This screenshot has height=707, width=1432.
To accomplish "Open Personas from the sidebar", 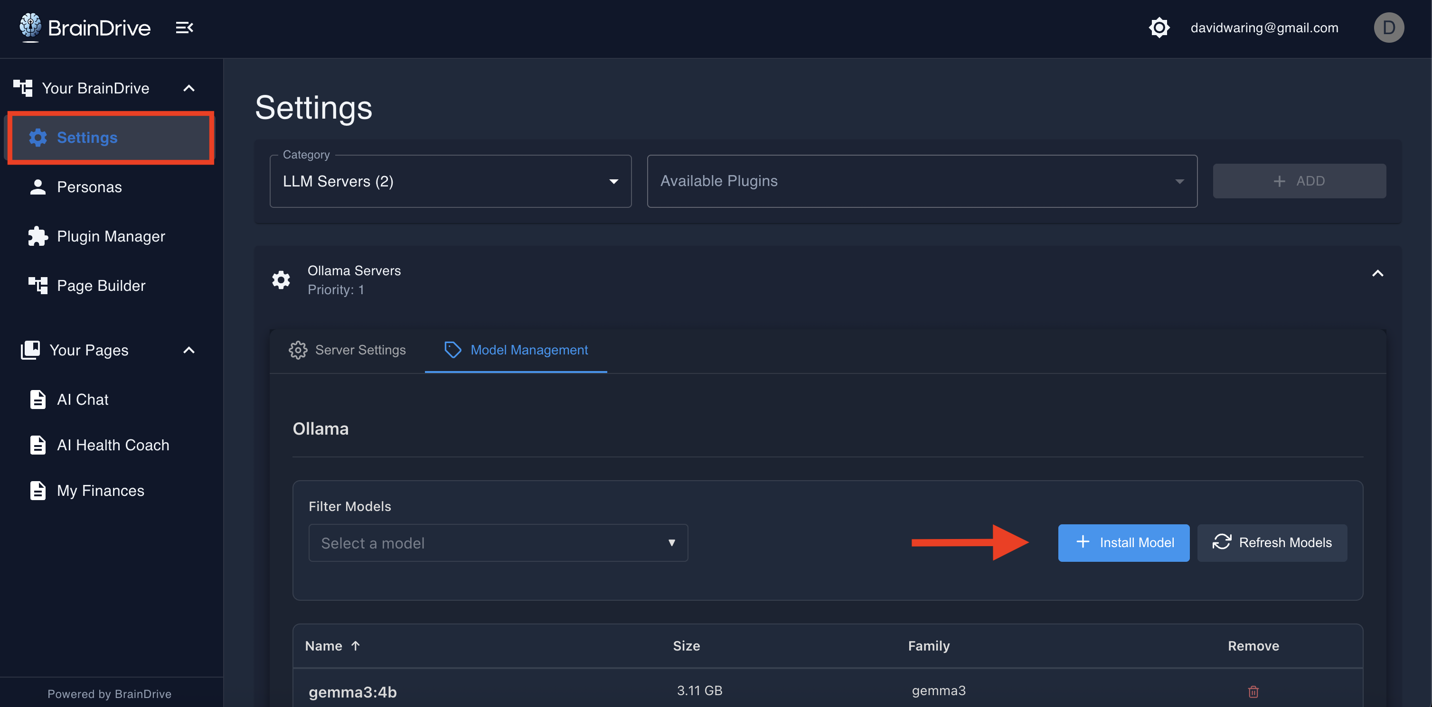I will (x=89, y=187).
